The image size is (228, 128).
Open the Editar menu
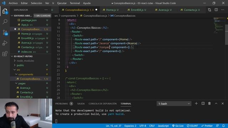coord(24,3)
